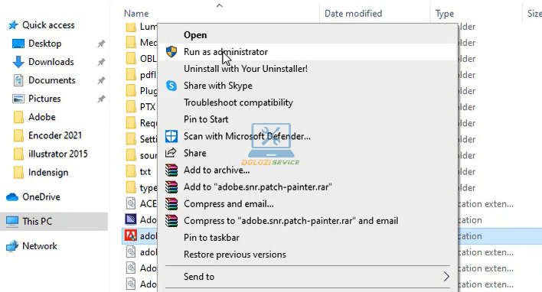The image size is (542, 292).
Task: Select the Share menu entry
Action: (195, 153)
